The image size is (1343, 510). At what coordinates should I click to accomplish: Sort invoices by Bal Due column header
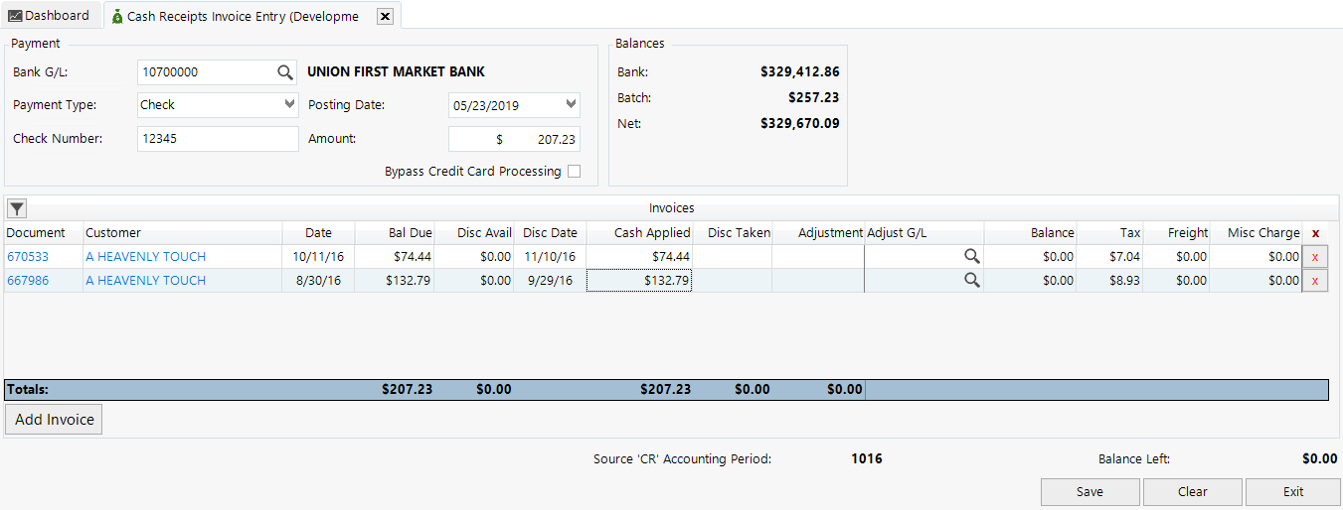[394, 233]
